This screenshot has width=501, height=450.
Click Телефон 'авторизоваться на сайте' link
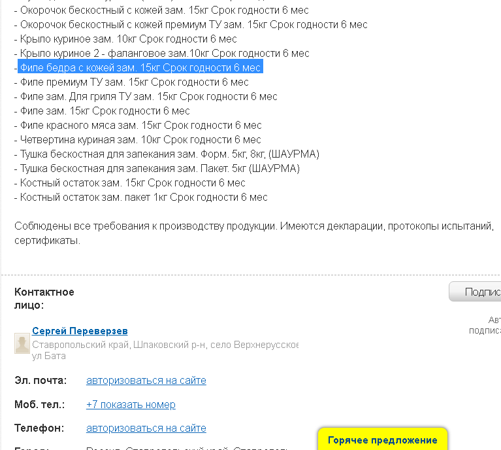(x=146, y=428)
